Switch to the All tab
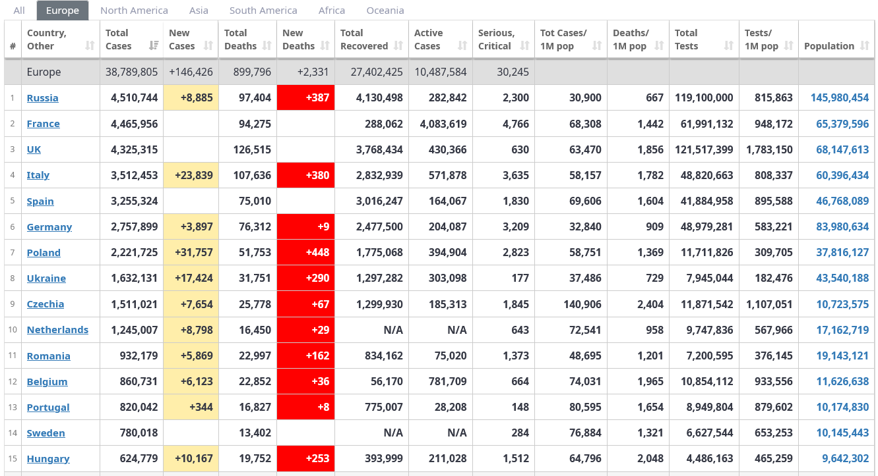878x476 pixels. pyautogui.click(x=19, y=11)
